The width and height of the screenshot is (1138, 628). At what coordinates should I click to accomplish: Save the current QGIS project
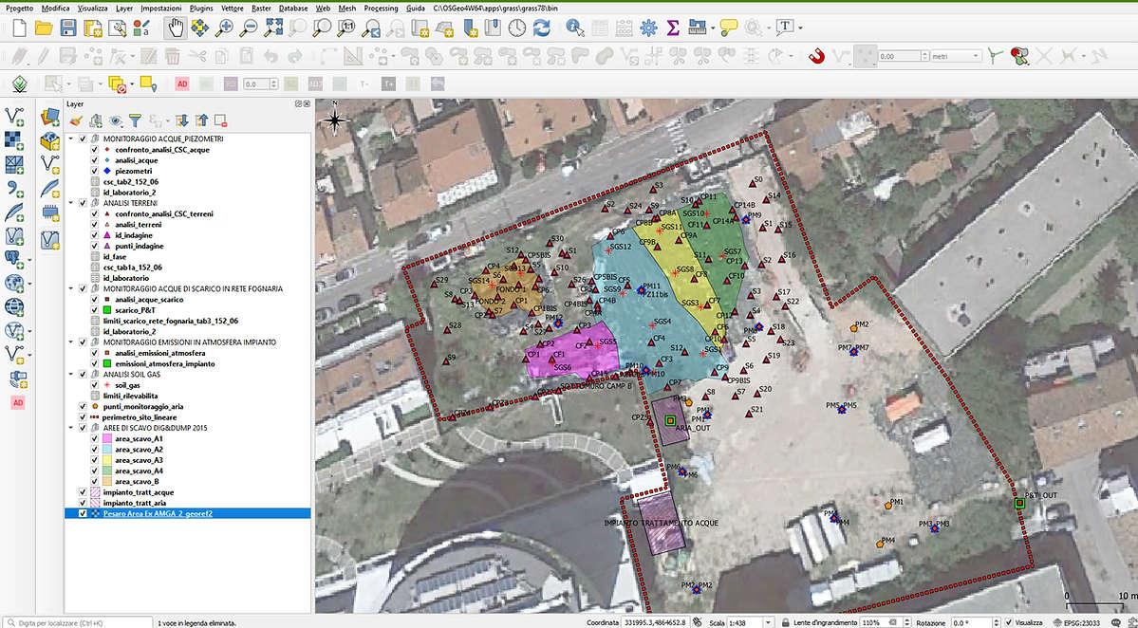(x=66, y=28)
